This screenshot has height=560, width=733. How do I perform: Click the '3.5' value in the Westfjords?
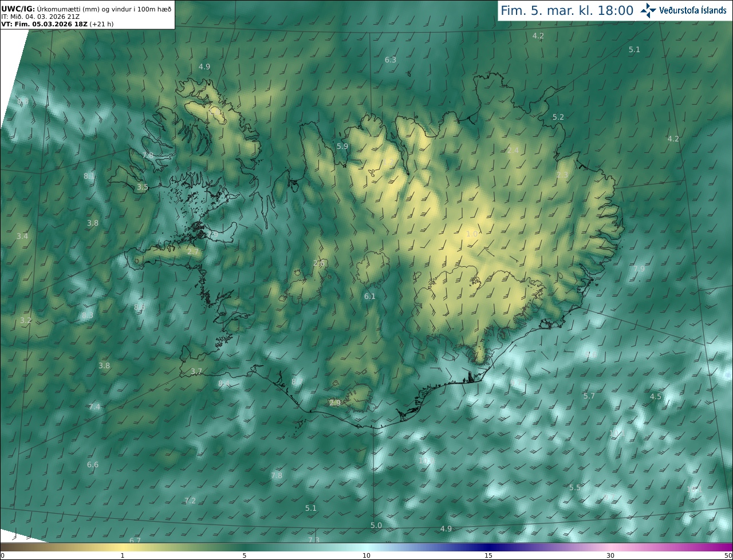143,187
